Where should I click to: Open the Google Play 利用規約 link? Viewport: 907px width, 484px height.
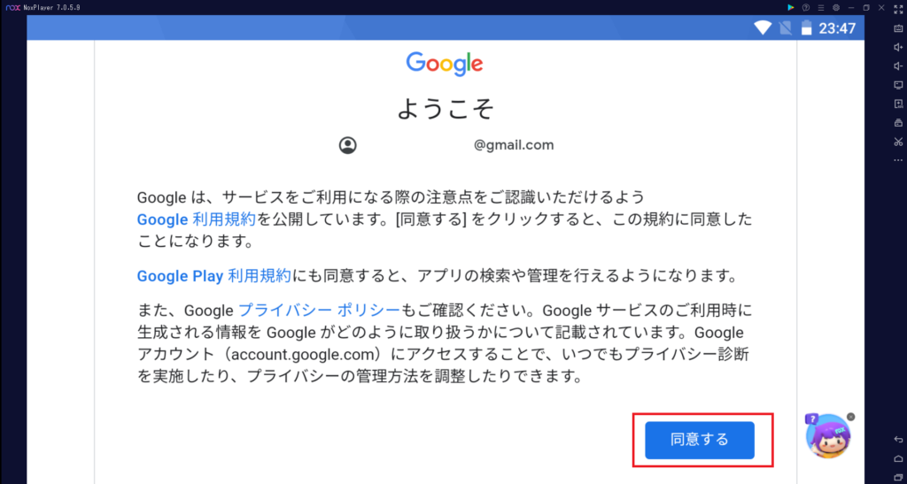pos(213,276)
